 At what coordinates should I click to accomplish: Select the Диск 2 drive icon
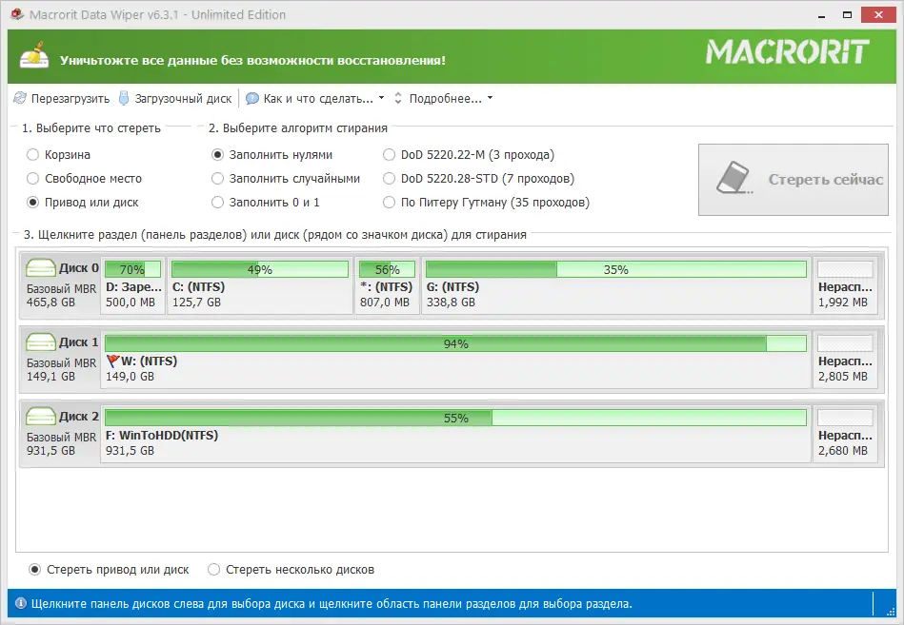[40, 416]
